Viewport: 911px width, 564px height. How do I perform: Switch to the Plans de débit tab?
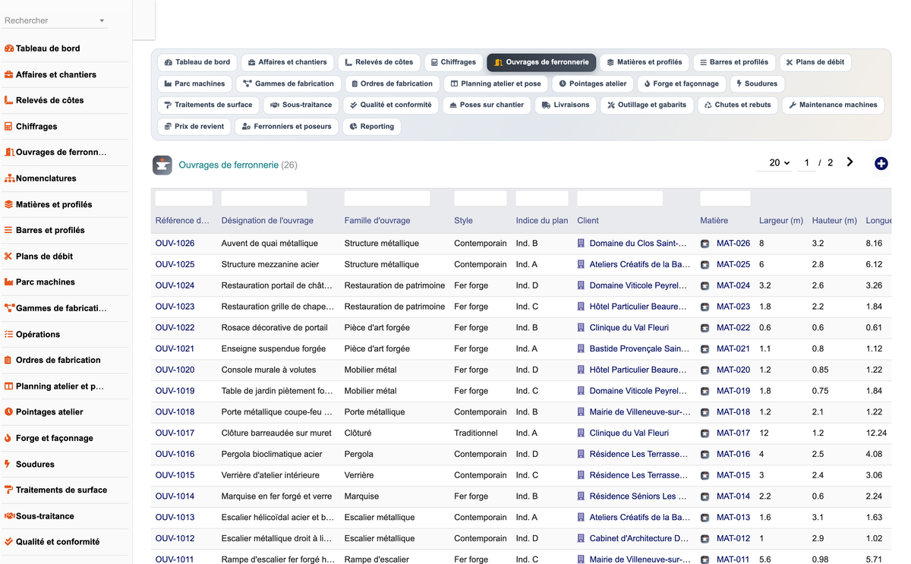815,62
